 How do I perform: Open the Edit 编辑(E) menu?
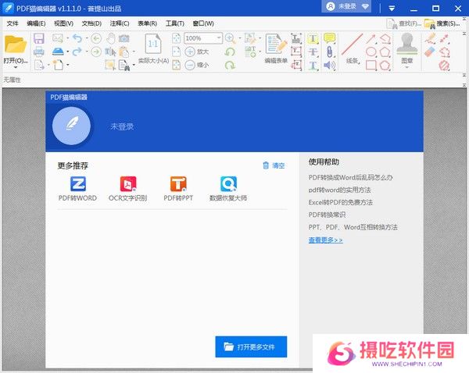point(36,23)
